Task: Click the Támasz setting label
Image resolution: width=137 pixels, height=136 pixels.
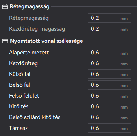Action: tap(18, 128)
